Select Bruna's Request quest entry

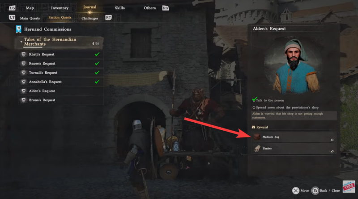[x=61, y=100]
